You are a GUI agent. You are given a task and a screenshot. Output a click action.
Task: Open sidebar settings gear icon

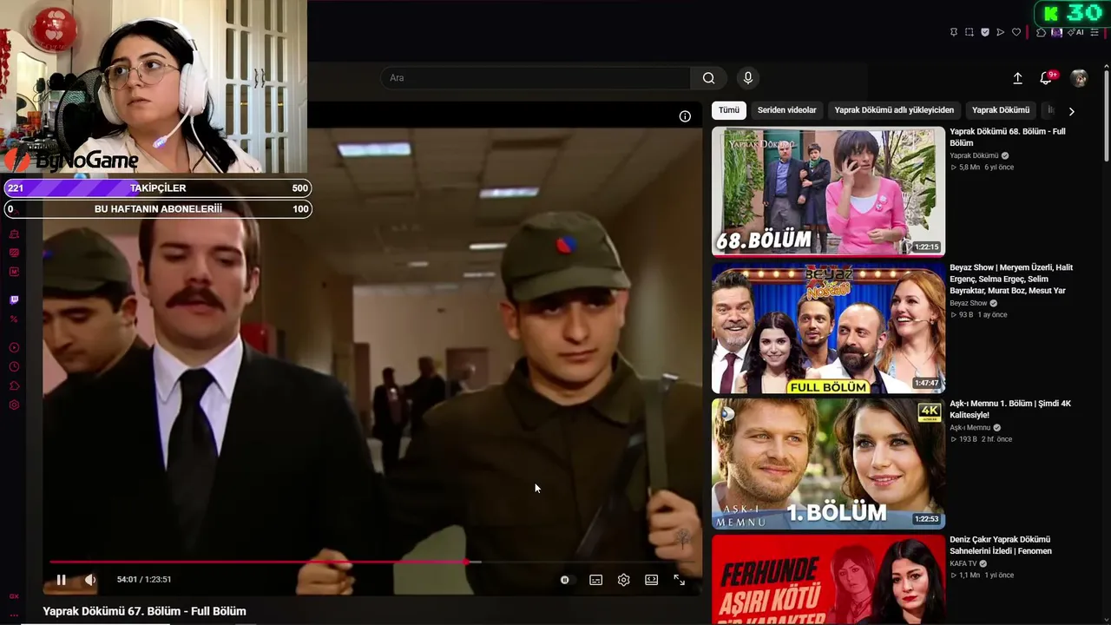click(14, 405)
